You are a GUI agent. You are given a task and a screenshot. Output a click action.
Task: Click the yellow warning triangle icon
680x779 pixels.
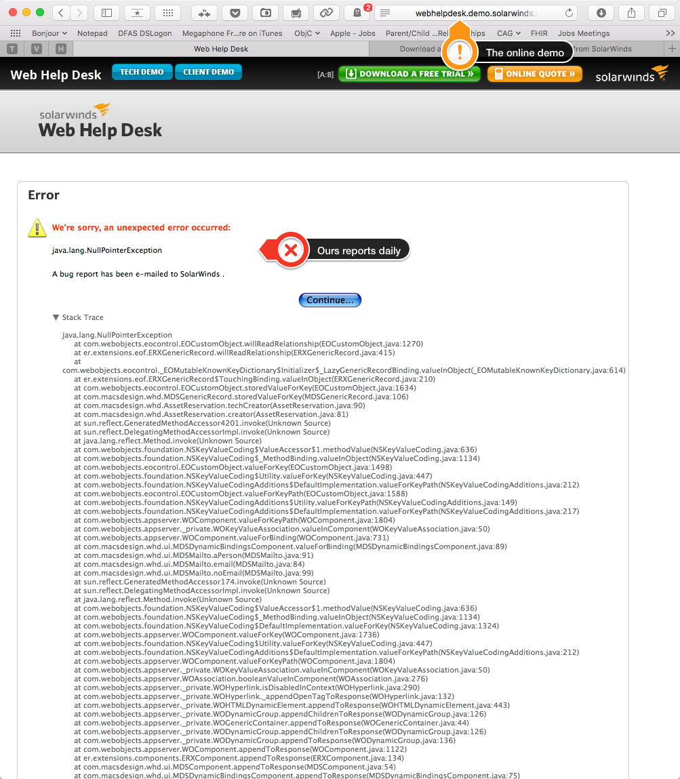(37, 228)
